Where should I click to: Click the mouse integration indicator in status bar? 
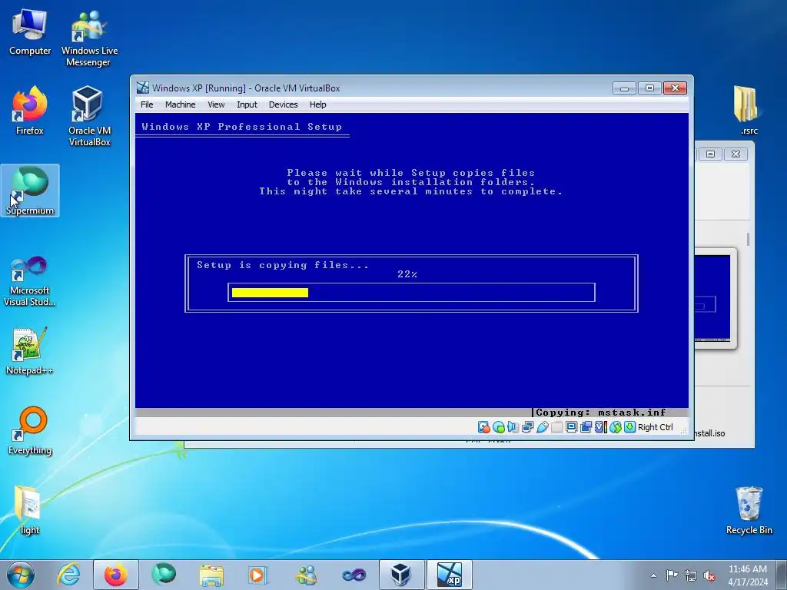pos(616,427)
